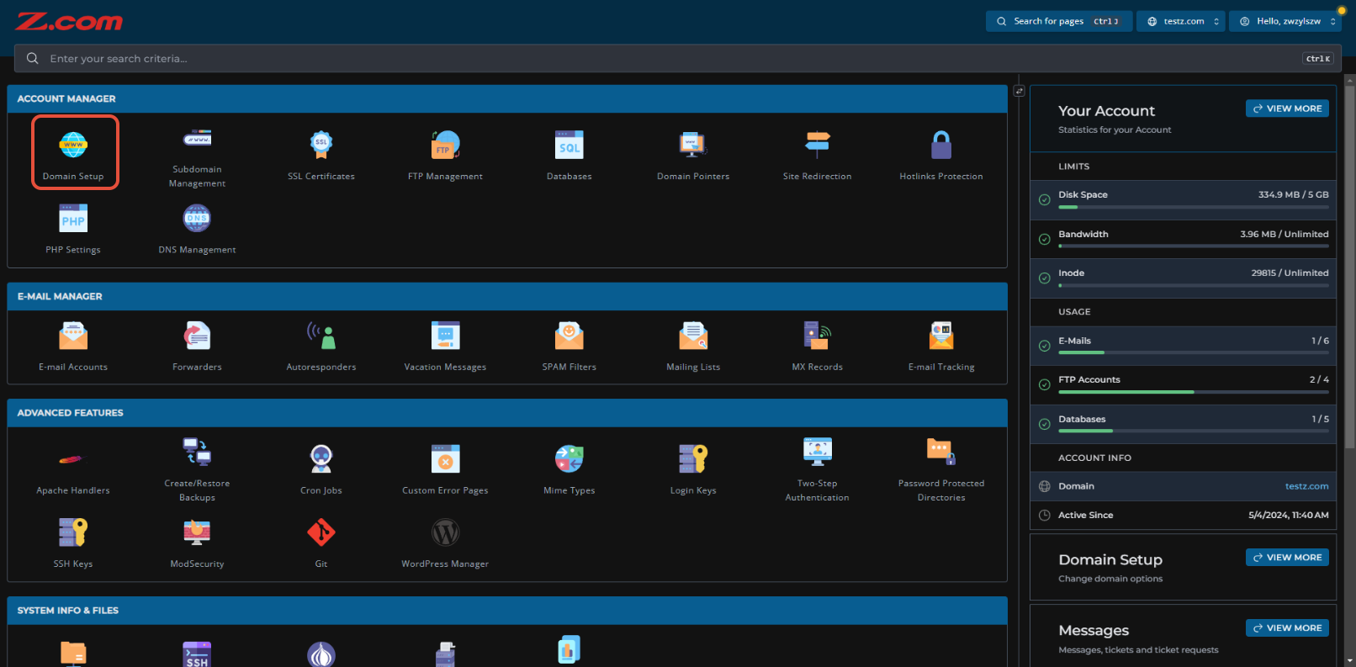Focus the search criteria input field
This screenshot has width=1356, height=667.
point(678,58)
